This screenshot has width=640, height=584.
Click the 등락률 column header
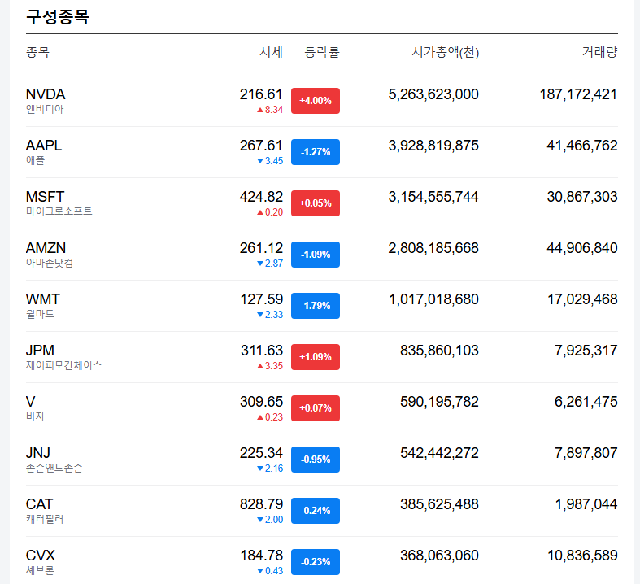[322, 52]
